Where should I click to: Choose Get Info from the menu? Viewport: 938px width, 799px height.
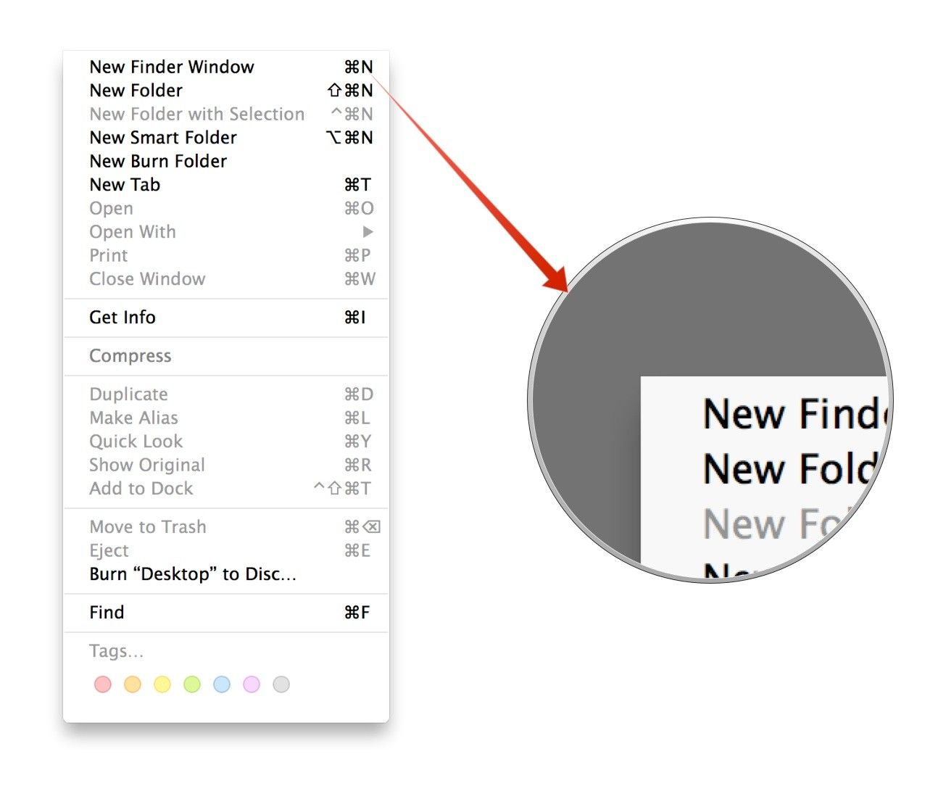[123, 318]
